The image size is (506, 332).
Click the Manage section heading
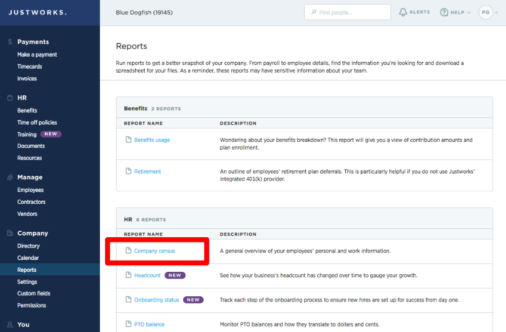pos(30,177)
